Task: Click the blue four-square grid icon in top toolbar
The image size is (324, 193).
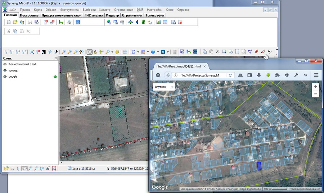Action: pos(78,22)
